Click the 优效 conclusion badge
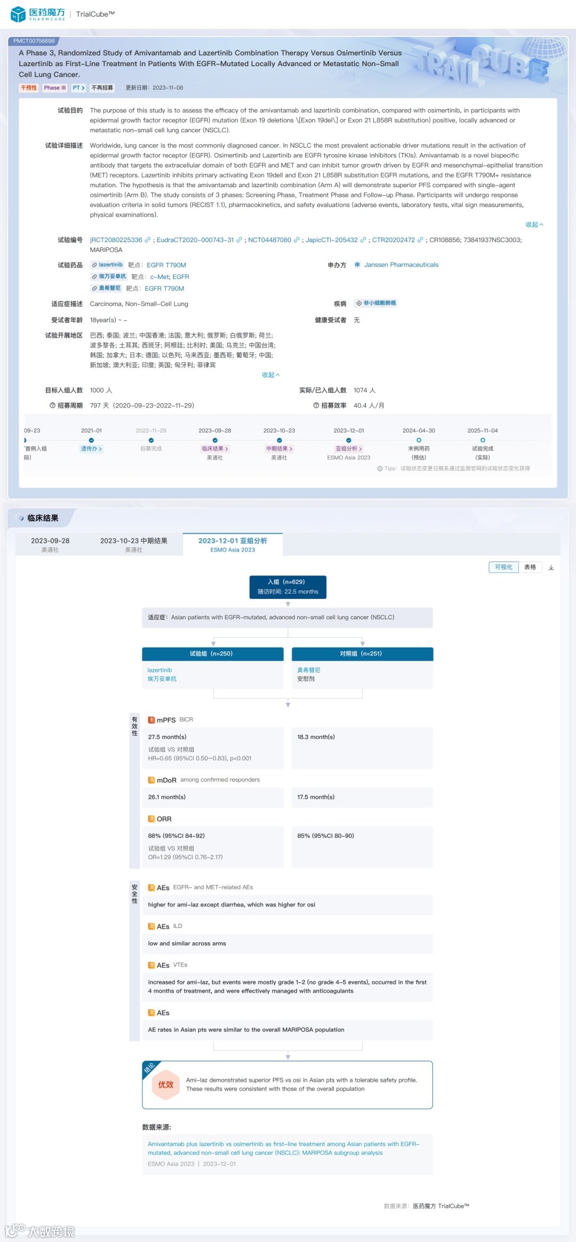576x1242 pixels. 166,1085
